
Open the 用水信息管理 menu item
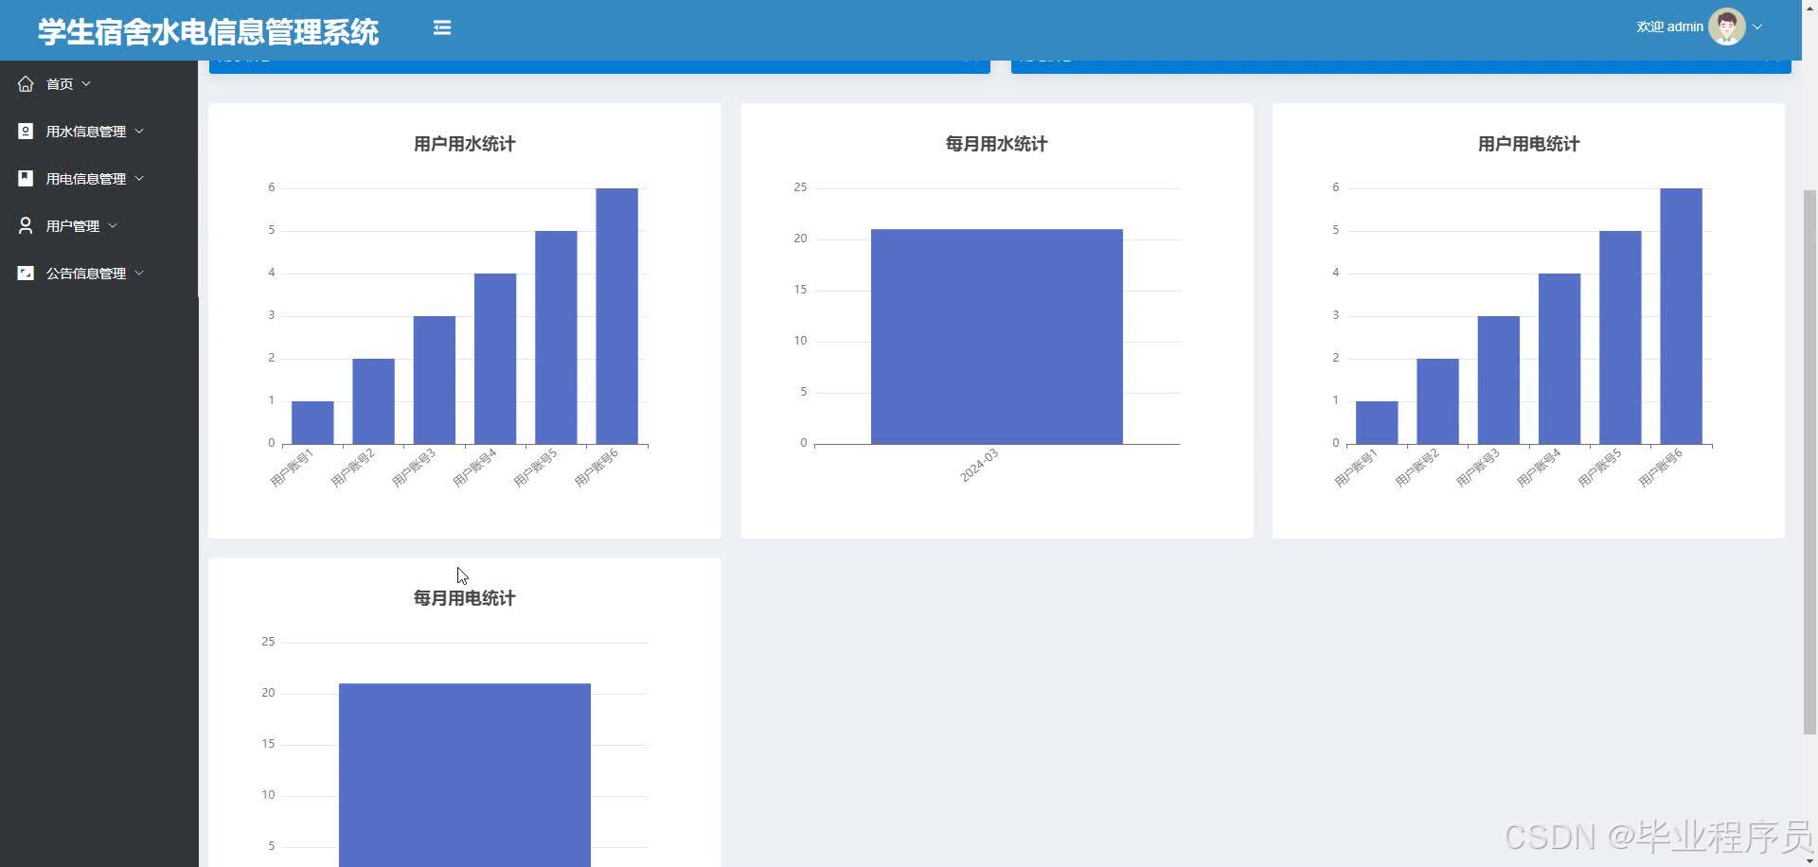point(98,132)
